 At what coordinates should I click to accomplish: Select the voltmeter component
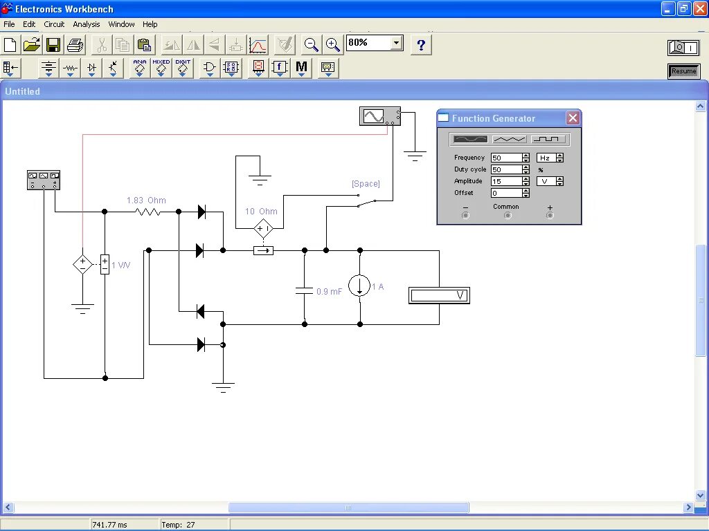coord(439,295)
